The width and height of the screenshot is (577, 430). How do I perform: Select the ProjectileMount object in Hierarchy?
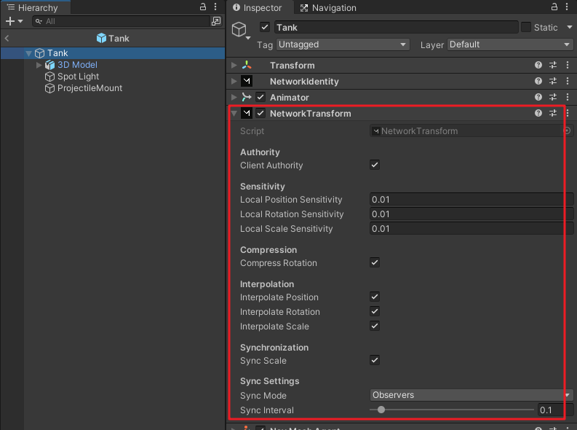[x=89, y=88]
